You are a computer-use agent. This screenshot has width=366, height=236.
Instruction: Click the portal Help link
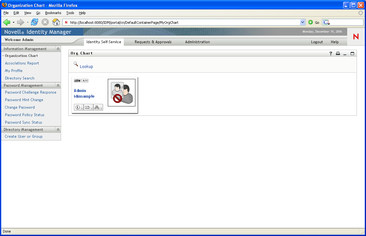pos(334,42)
